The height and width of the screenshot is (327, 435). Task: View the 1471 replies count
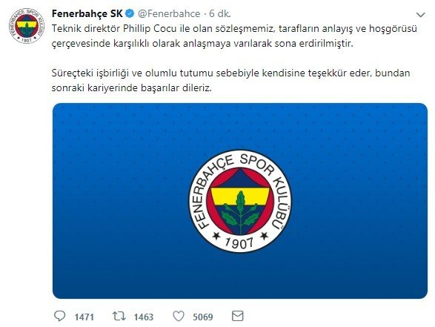click(x=84, y=317)
